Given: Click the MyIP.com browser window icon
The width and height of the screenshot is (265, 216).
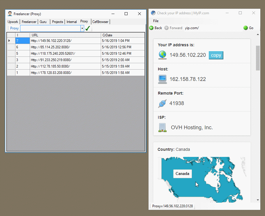Looking at the screenshot, I should (x=153, y=13).
